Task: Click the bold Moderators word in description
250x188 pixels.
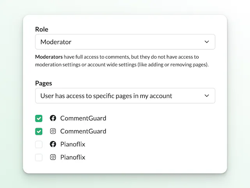Action: click(49, 57)
